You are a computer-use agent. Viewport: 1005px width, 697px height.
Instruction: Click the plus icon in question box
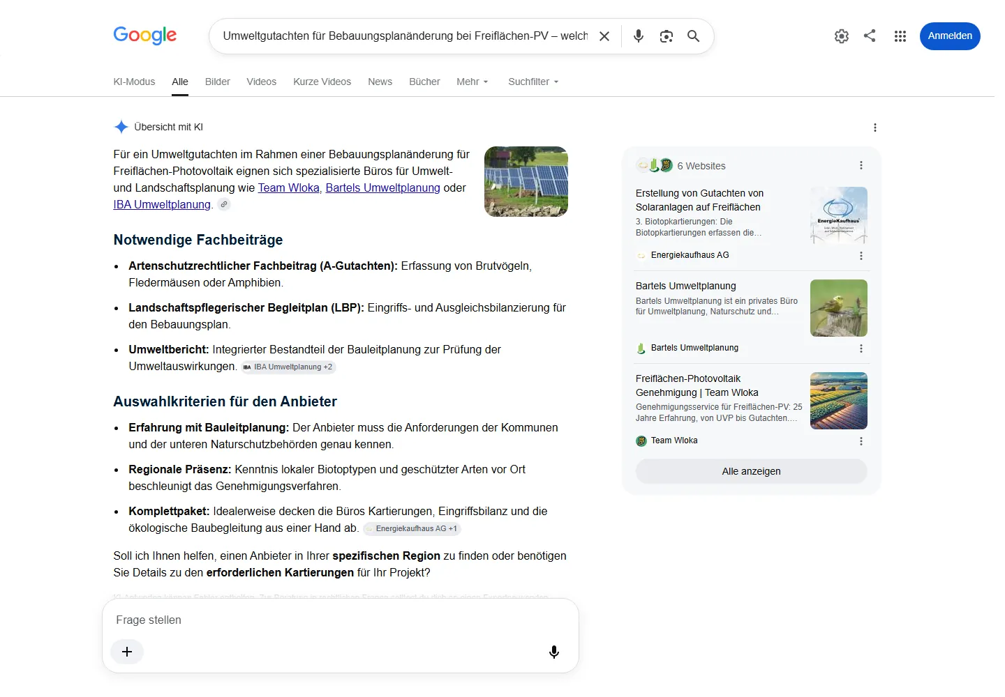(x=127, y=652)
